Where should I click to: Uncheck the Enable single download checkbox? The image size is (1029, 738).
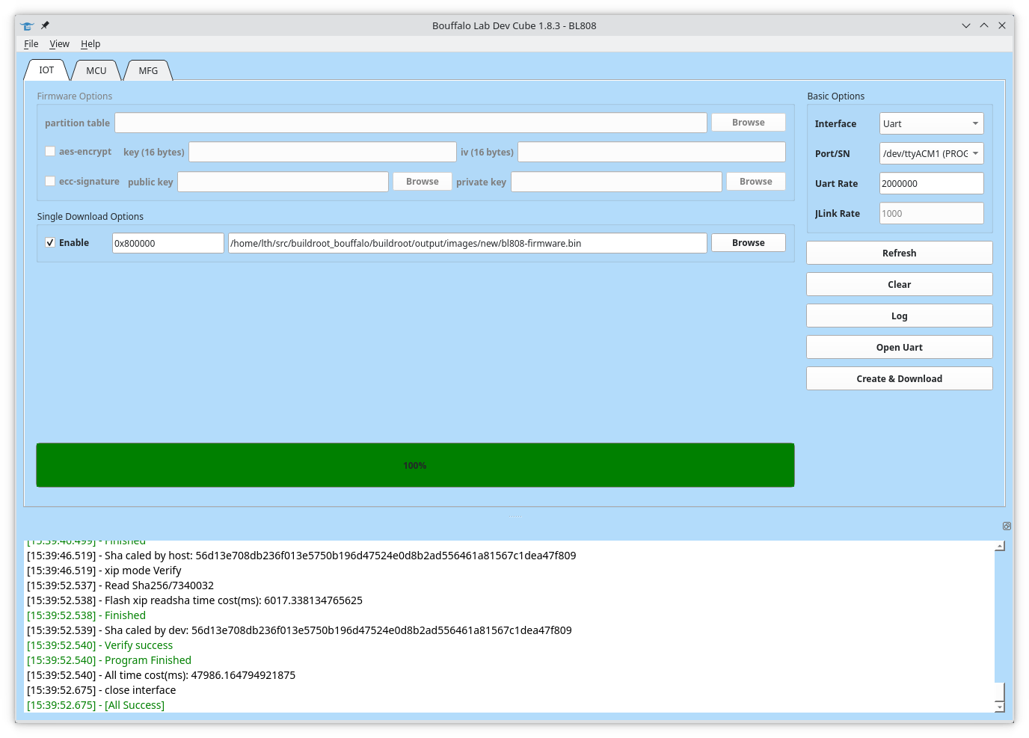pyautogui.click(x=50, y=242)
